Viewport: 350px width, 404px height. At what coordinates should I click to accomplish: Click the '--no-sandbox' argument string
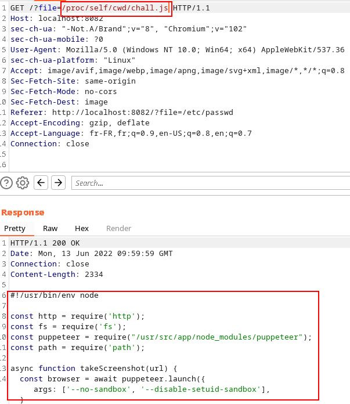tap(99, 389)
